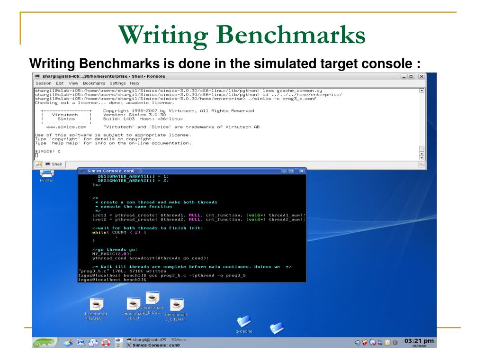The width and height of the screenshot is (485, 364).
Task: Open the Settings menu in Konsole
Action: [117, 83]
